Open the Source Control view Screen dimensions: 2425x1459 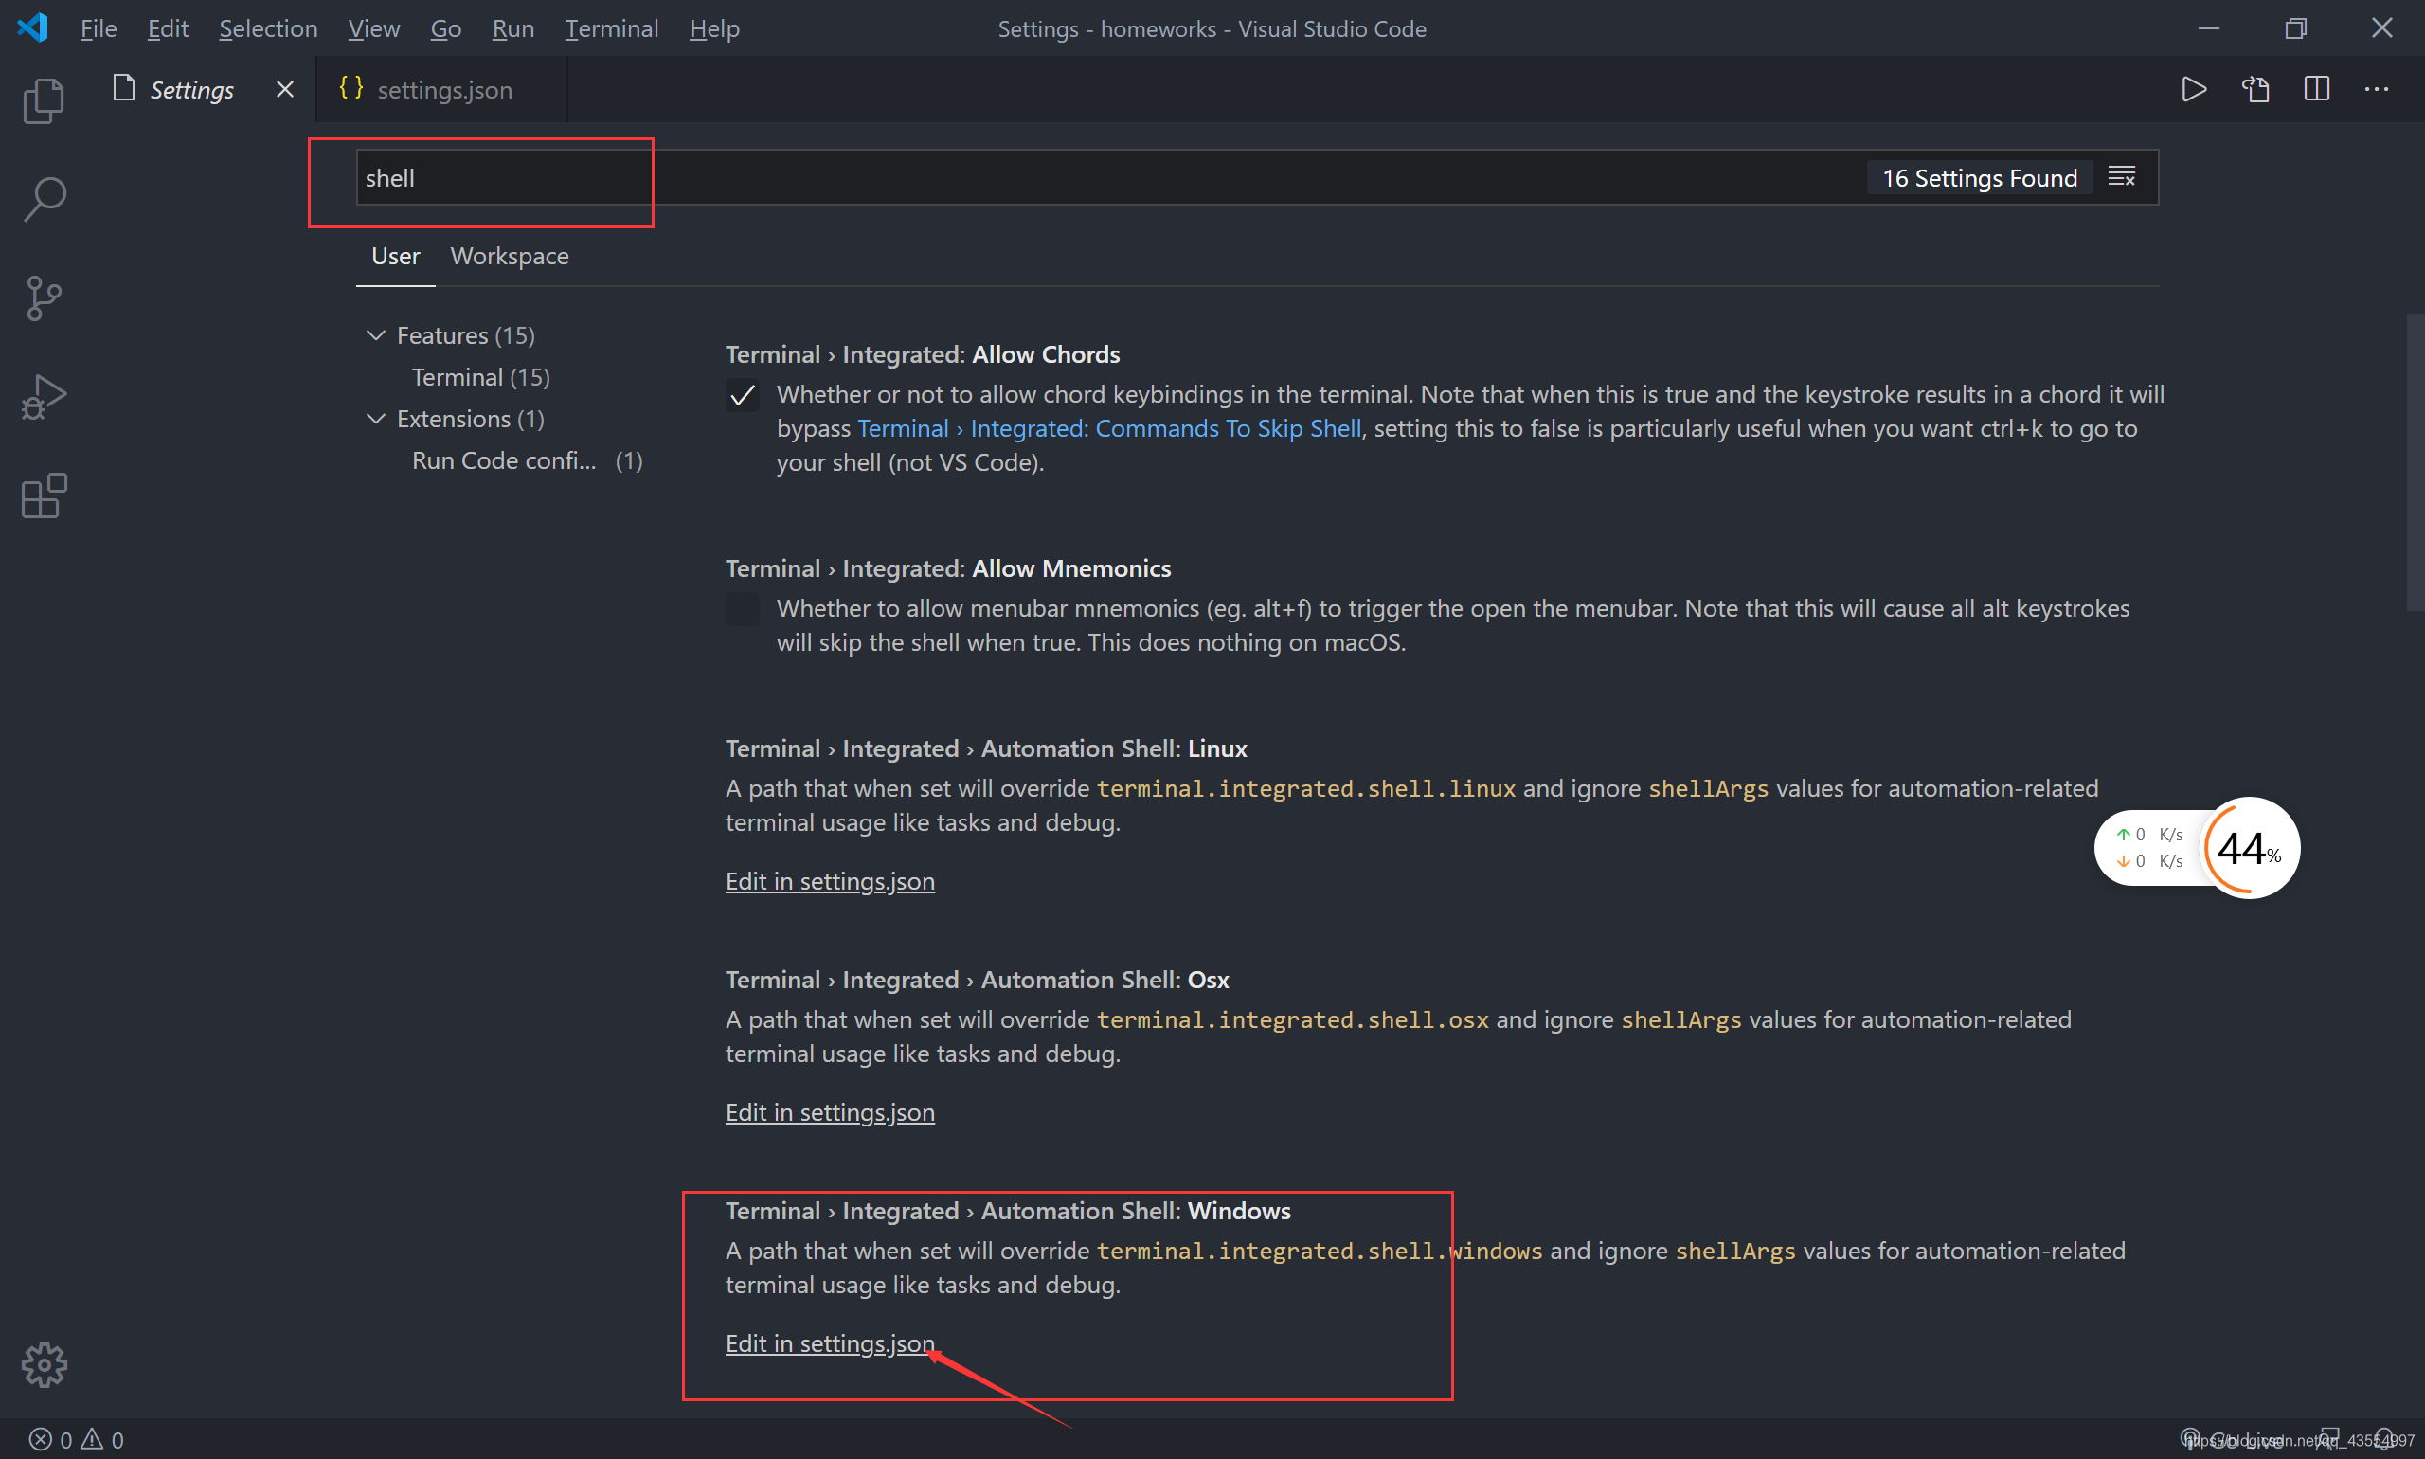pyautogui.click(x=45, y=297)
